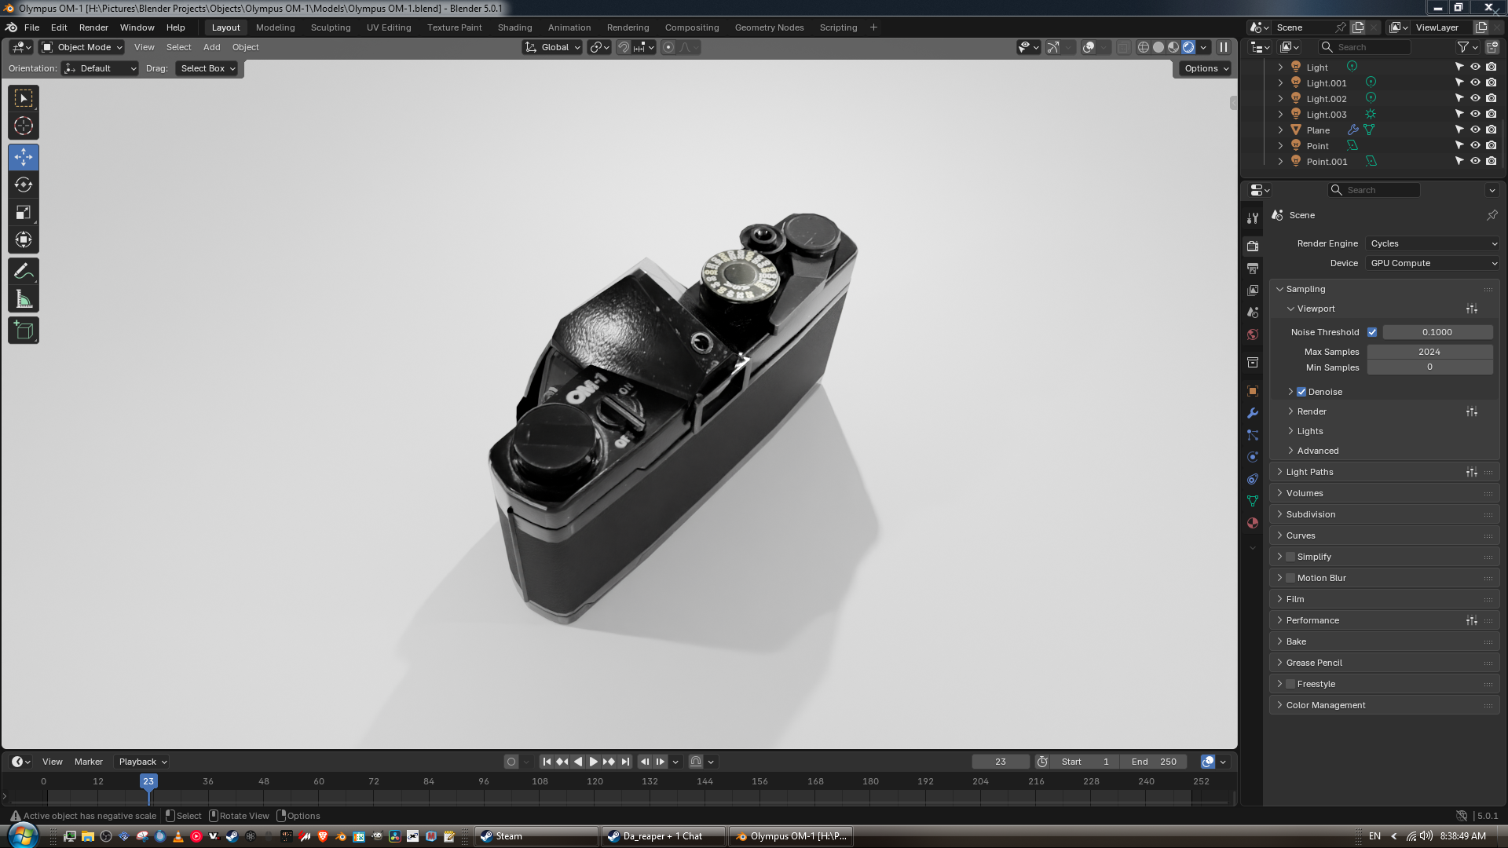This screenshot has width=1508, height=848.
Task: Switch to the Shading workspace tab
Action: pyautogui.click(x=514, y=27)
